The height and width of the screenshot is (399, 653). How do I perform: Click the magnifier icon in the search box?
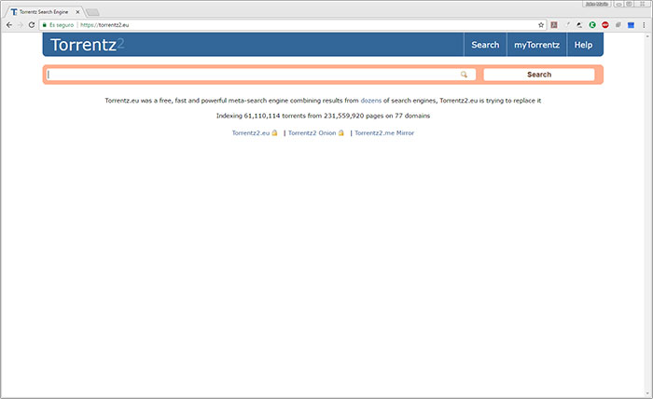464,75
